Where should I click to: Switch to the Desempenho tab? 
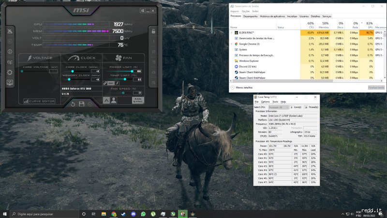[250, 16]
